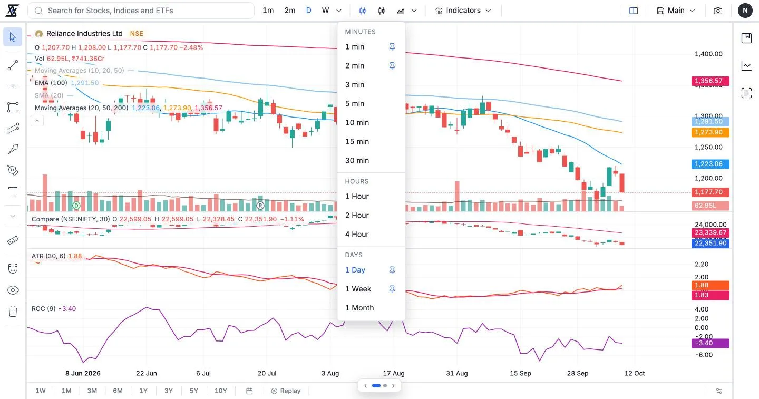
Task: Unpin the 1 Day interval
Action: 392,270
